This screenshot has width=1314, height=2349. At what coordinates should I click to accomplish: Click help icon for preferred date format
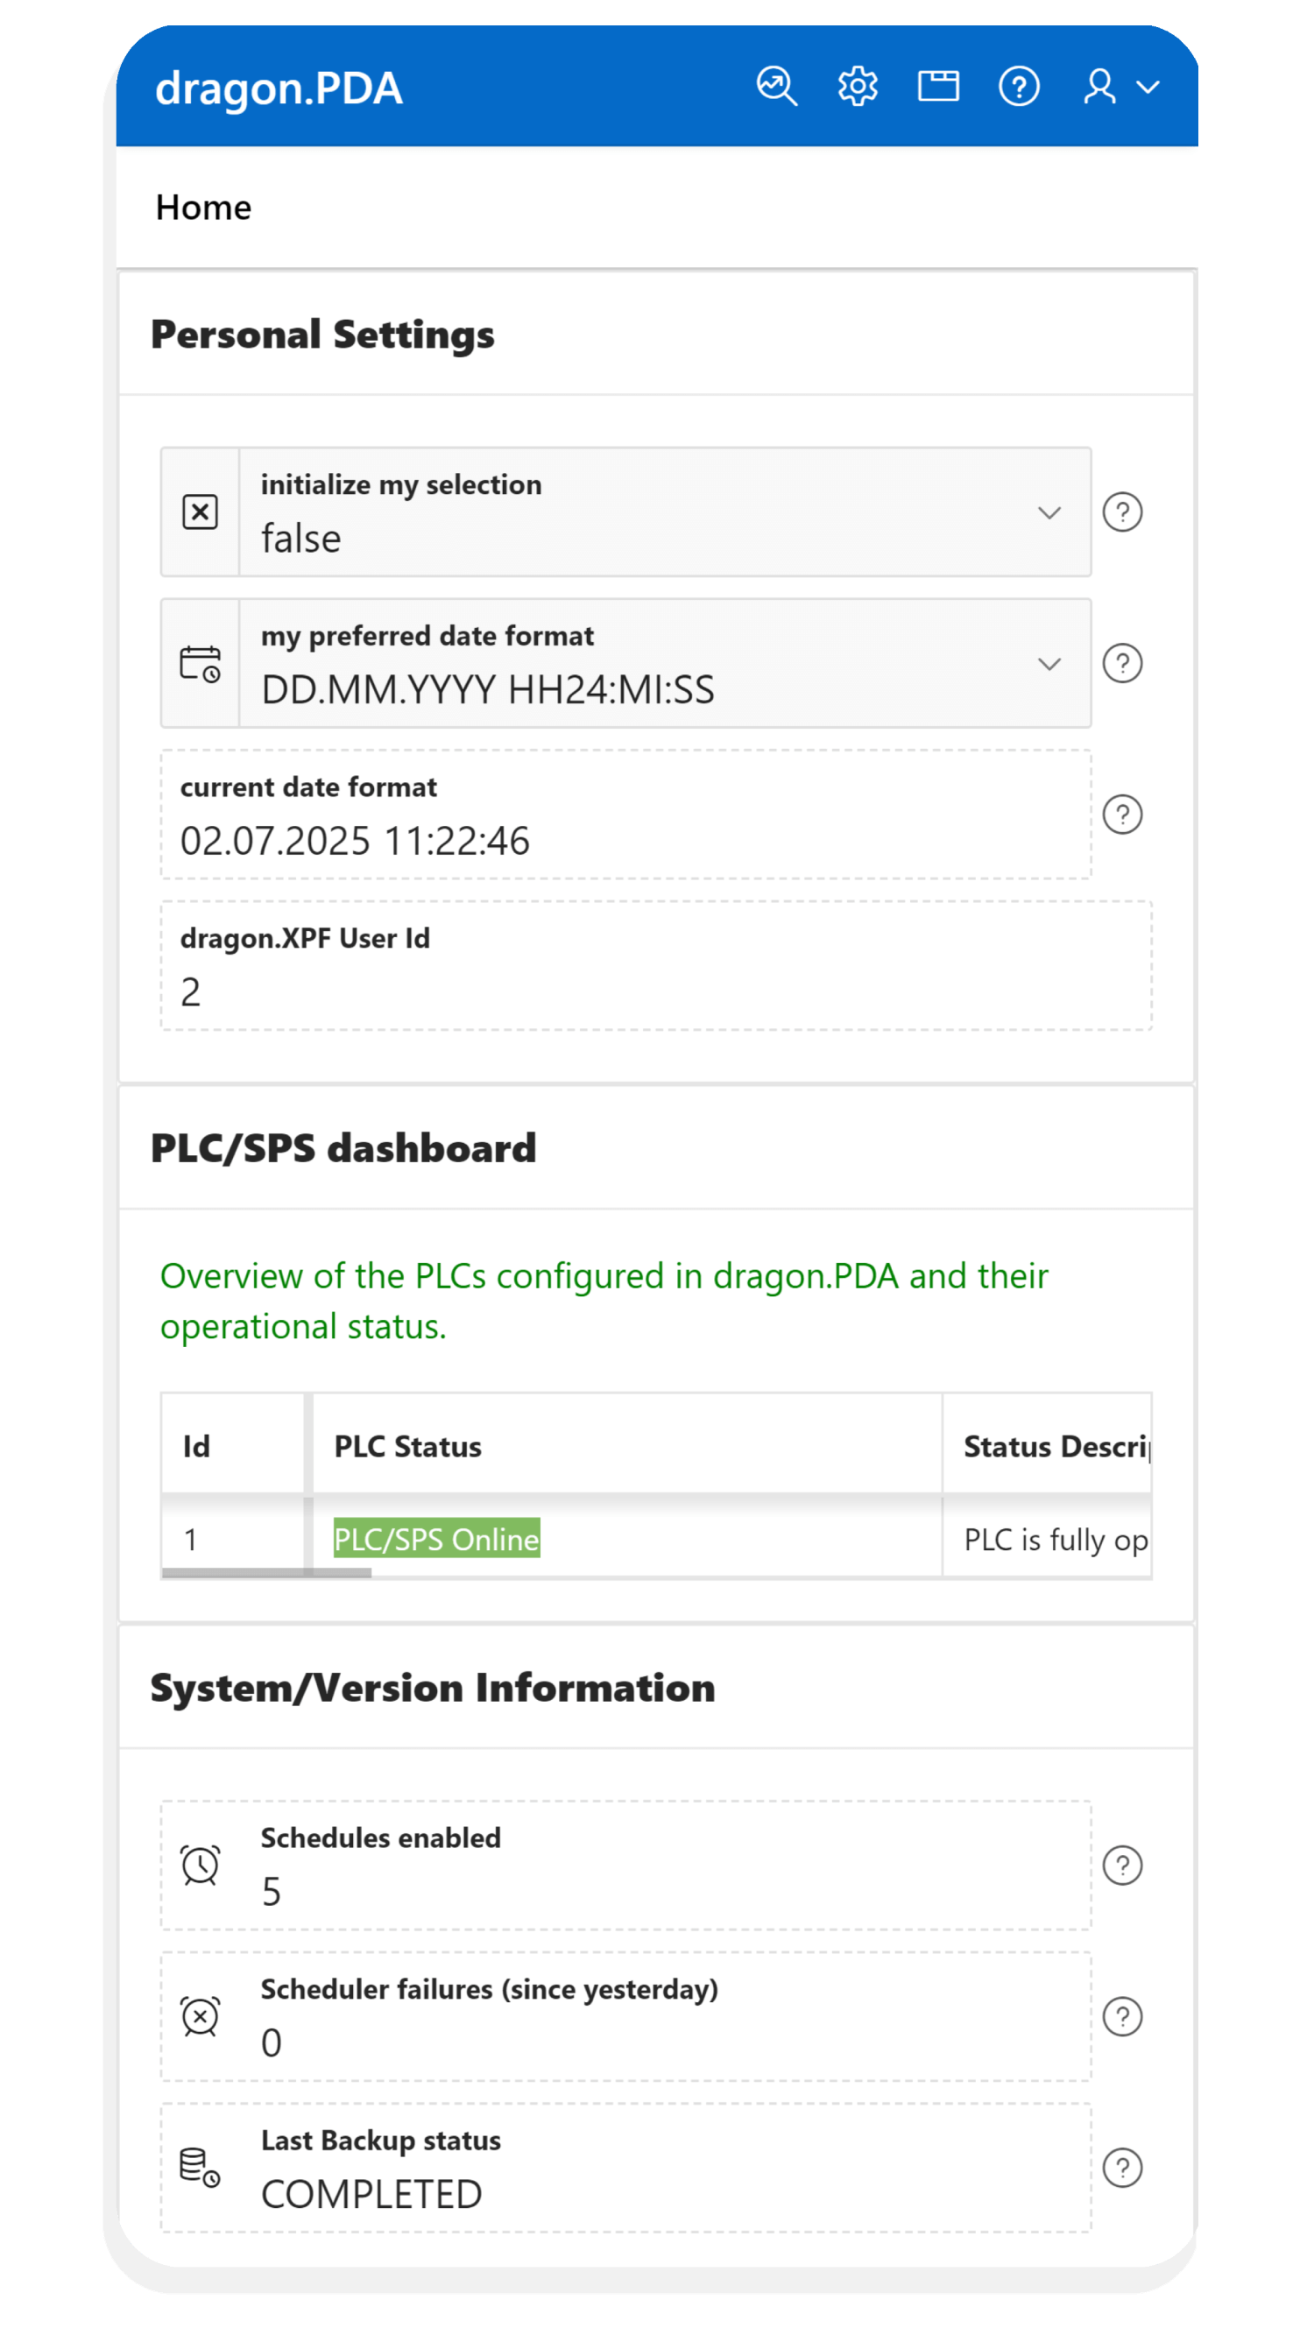coord(1121,663)
